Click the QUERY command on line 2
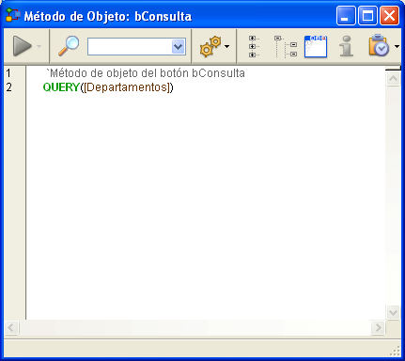 coord(61,87)
